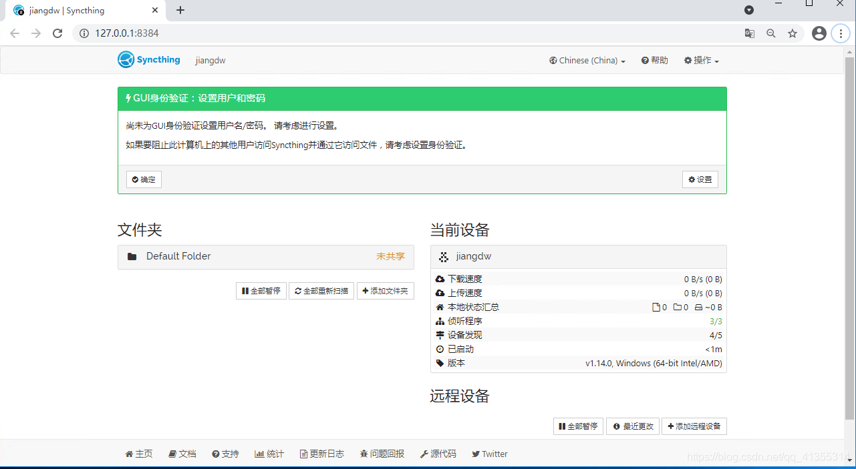Click the address bar showing 127.0.0.1:8384

(438, 33)
